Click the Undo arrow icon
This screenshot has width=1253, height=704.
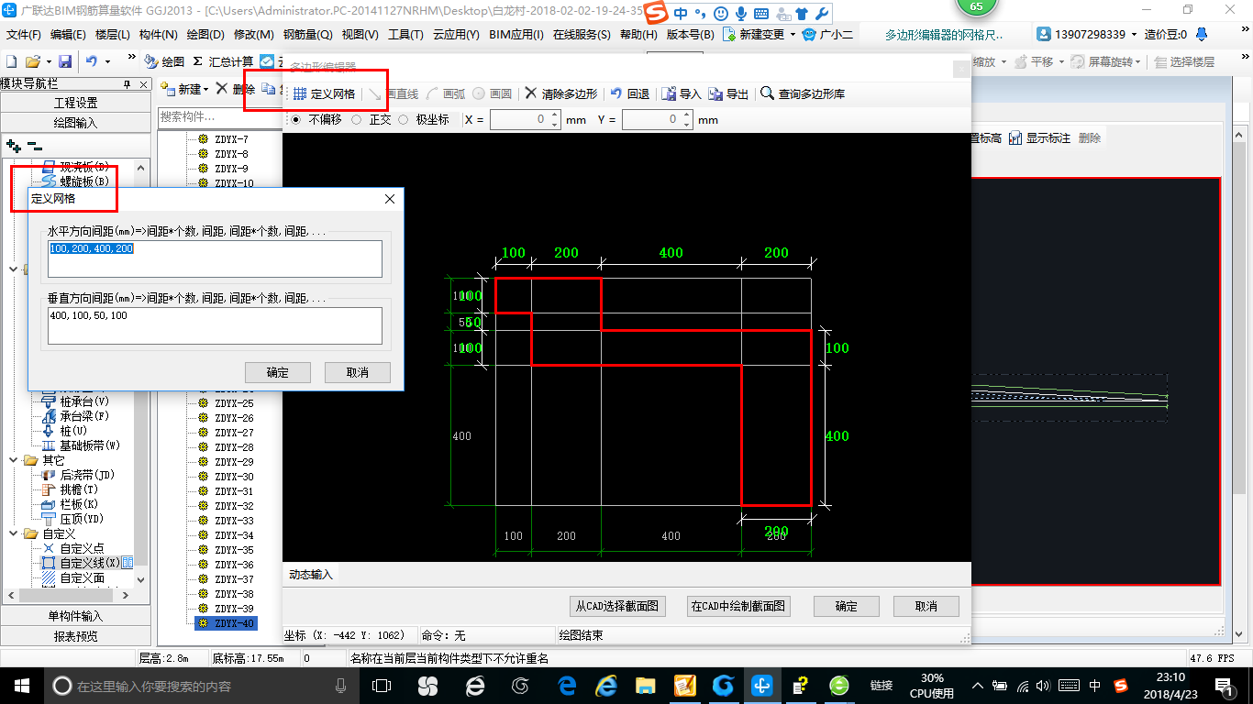(x=92, y=61)
